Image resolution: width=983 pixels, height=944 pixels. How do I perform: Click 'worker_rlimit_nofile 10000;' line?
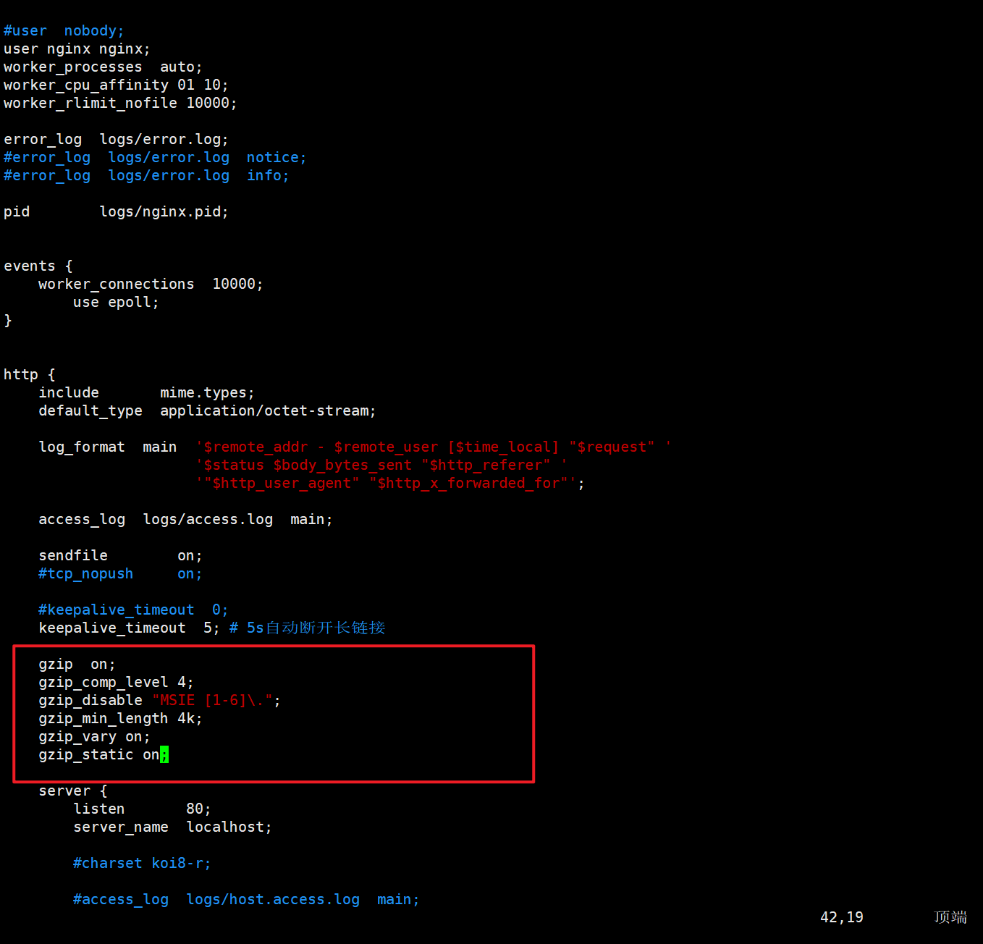click(x=120, y=104)
